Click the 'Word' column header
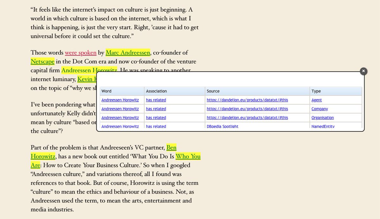 [x=122, y=91]
